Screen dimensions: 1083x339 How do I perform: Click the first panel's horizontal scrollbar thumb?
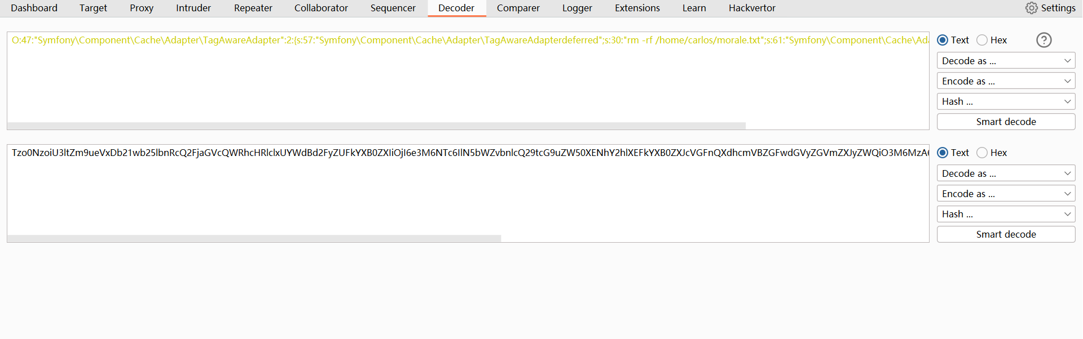376,126
